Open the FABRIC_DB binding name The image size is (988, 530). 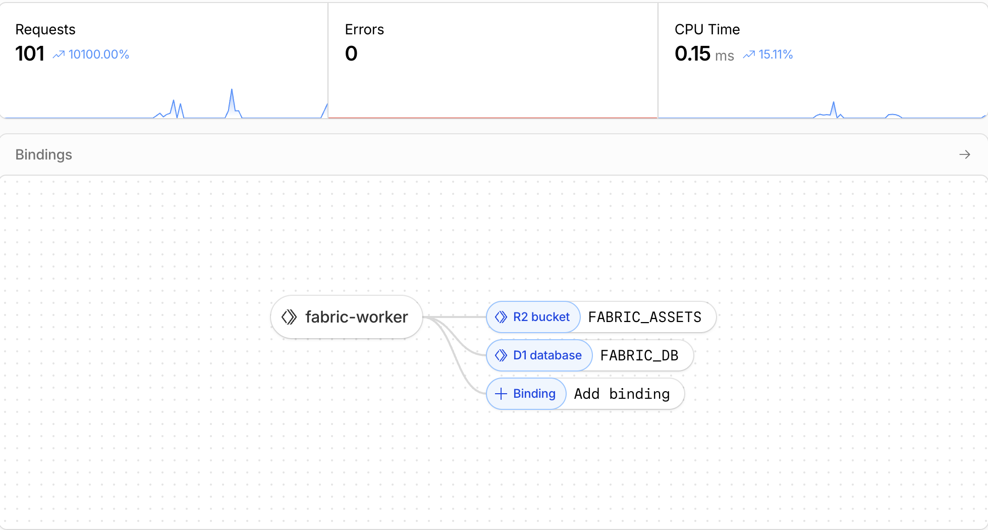point(639,355)
